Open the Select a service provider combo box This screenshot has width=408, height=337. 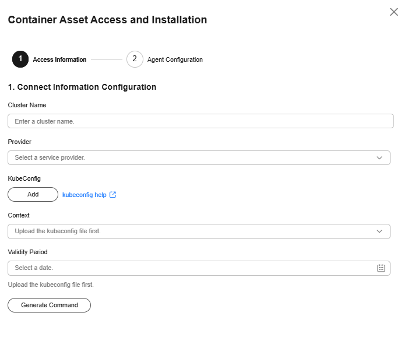pyautogui.click(x=199, y=157)
